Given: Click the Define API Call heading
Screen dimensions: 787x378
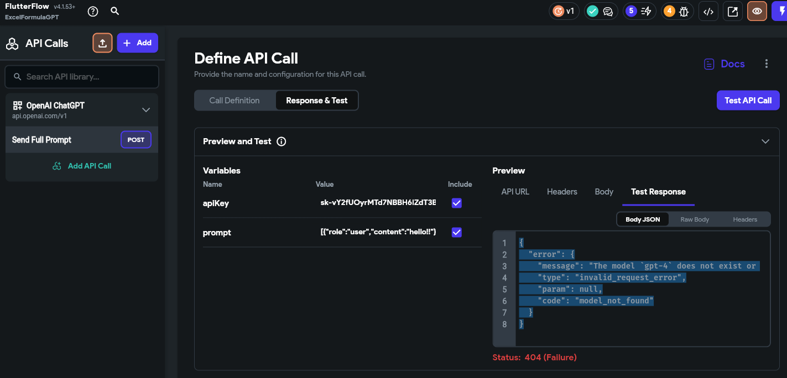Looking at the screenshot, I should coord(246,58).
